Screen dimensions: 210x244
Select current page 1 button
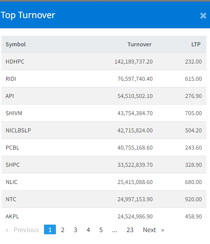pyautogui.click(x=50, y=229)
